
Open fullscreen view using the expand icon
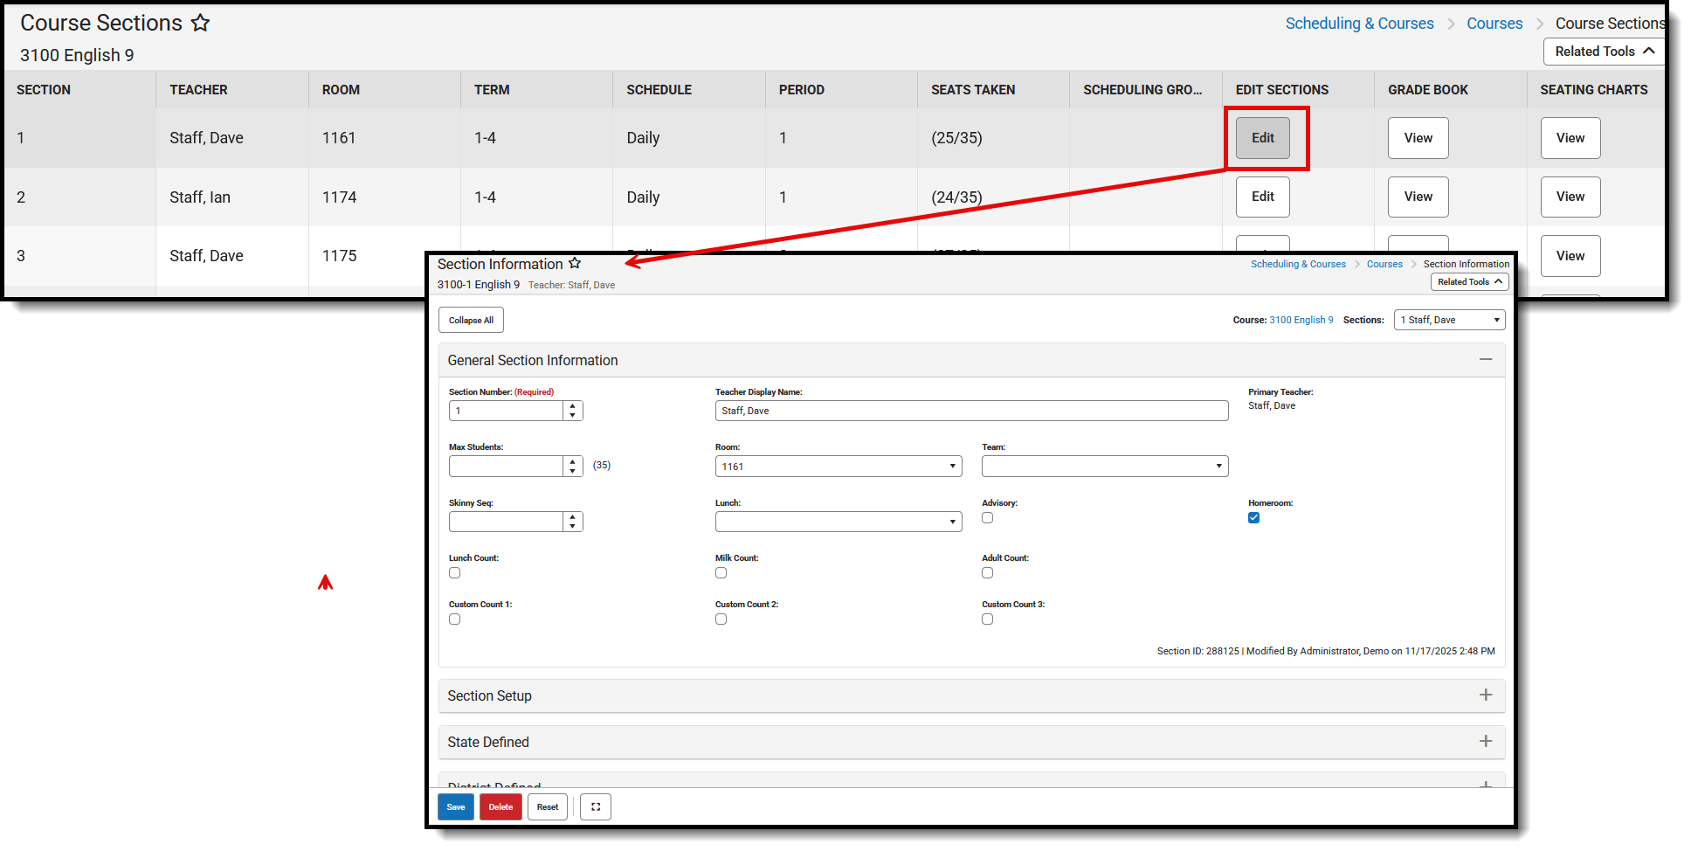pos(595,806)
